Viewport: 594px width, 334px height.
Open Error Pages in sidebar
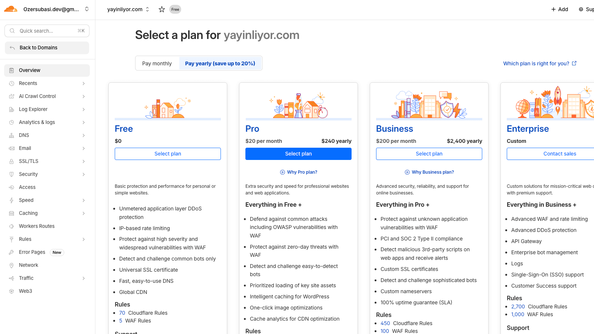[x=32, y=252]
